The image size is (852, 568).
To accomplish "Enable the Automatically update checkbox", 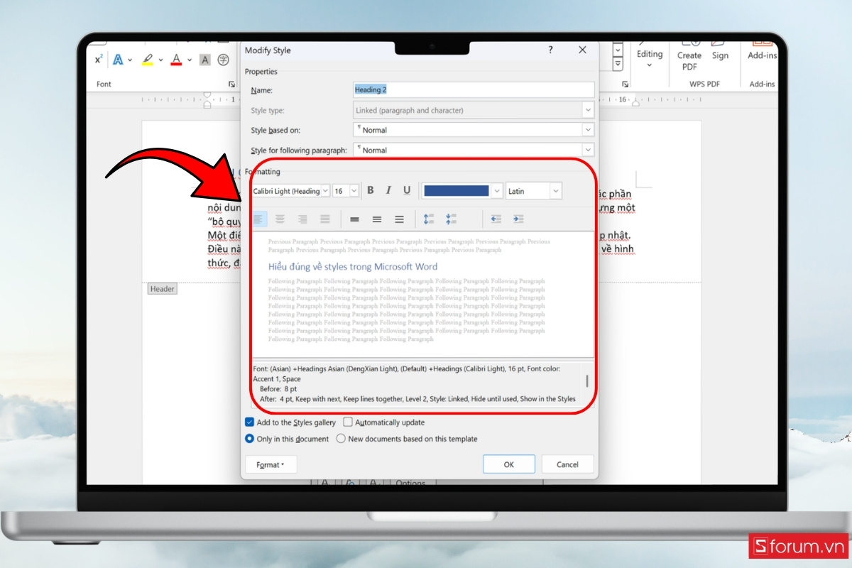I will click(348, 422).
